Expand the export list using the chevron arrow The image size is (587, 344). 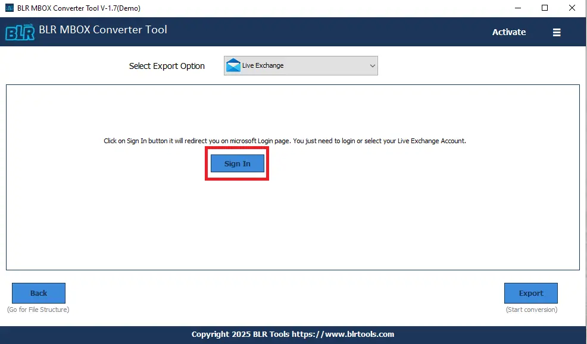pos(373,65)
